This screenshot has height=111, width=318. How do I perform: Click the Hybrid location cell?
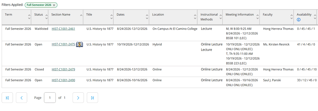pyautogui.click(x=157, y=44)
